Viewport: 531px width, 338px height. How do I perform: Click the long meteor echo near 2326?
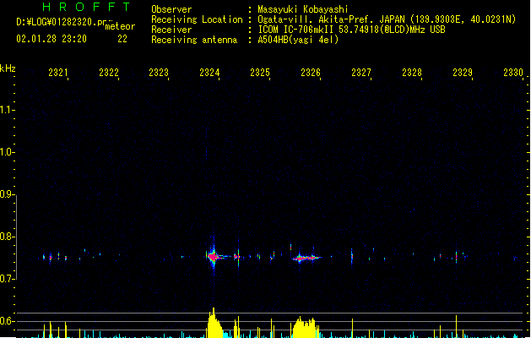pos(306,259)
